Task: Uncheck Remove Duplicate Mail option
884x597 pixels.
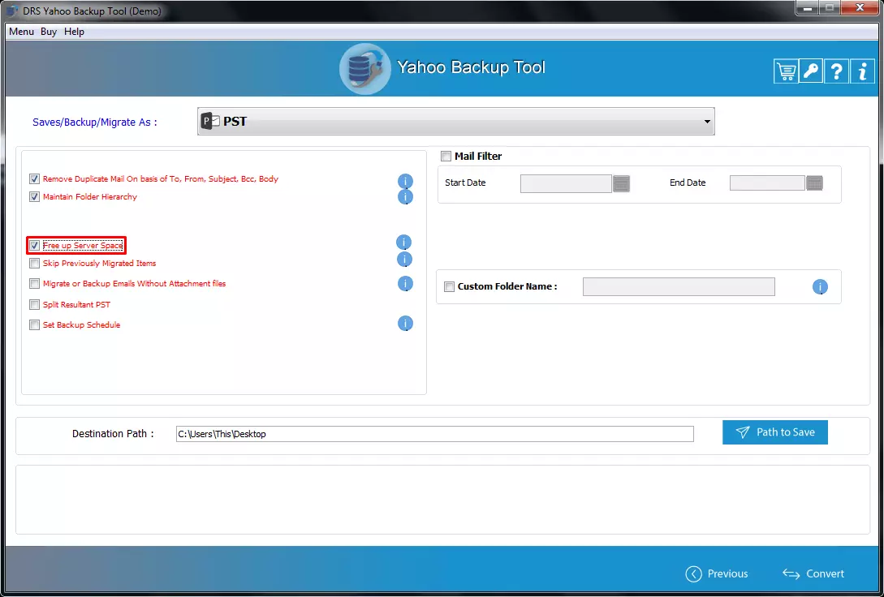Action: coord(34,179)
